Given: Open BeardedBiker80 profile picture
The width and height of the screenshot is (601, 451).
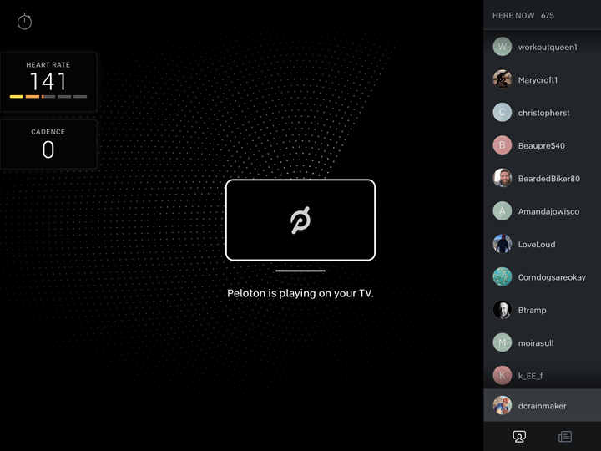Looking at the screenshot, I should (503, 178).
